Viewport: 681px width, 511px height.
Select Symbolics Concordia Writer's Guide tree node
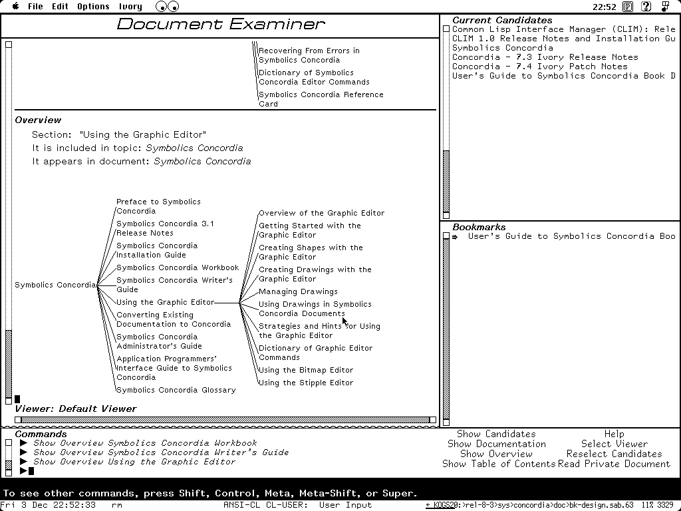click(174, 285)
